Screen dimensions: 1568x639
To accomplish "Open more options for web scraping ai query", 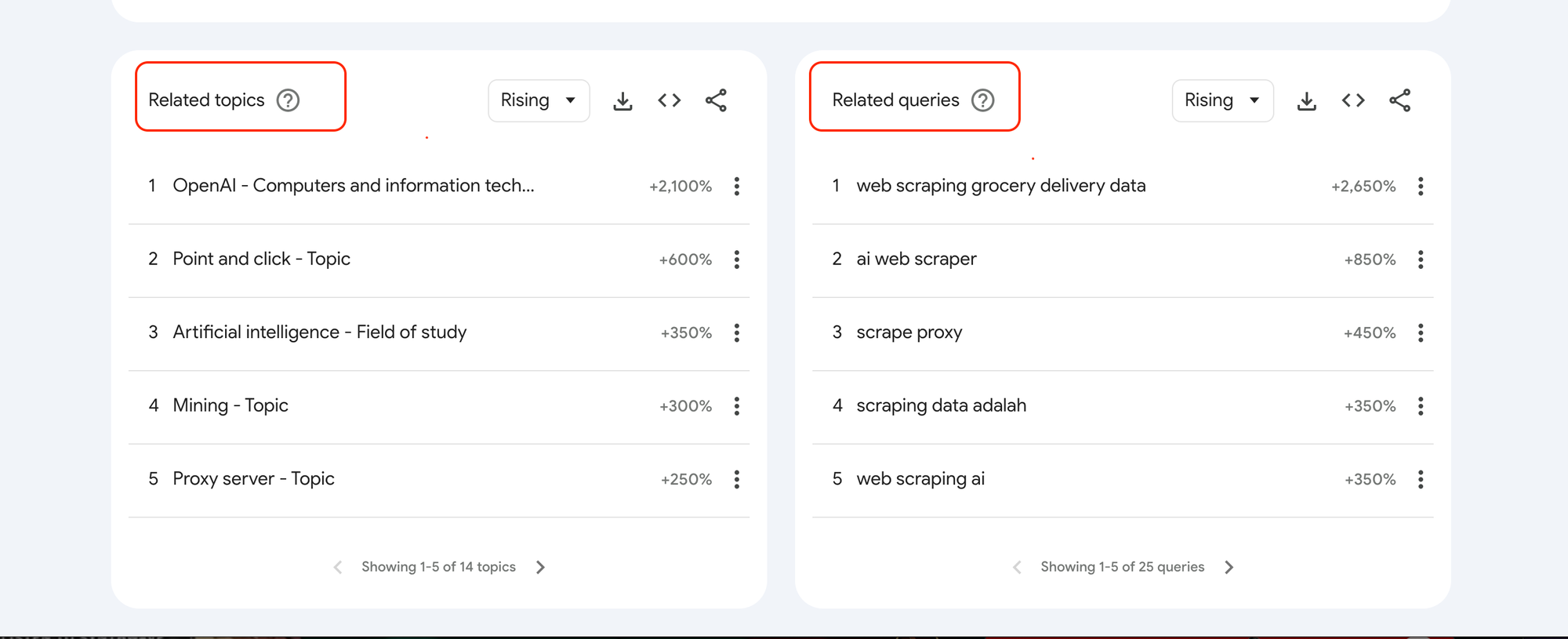I will [x=1421, y=479].
